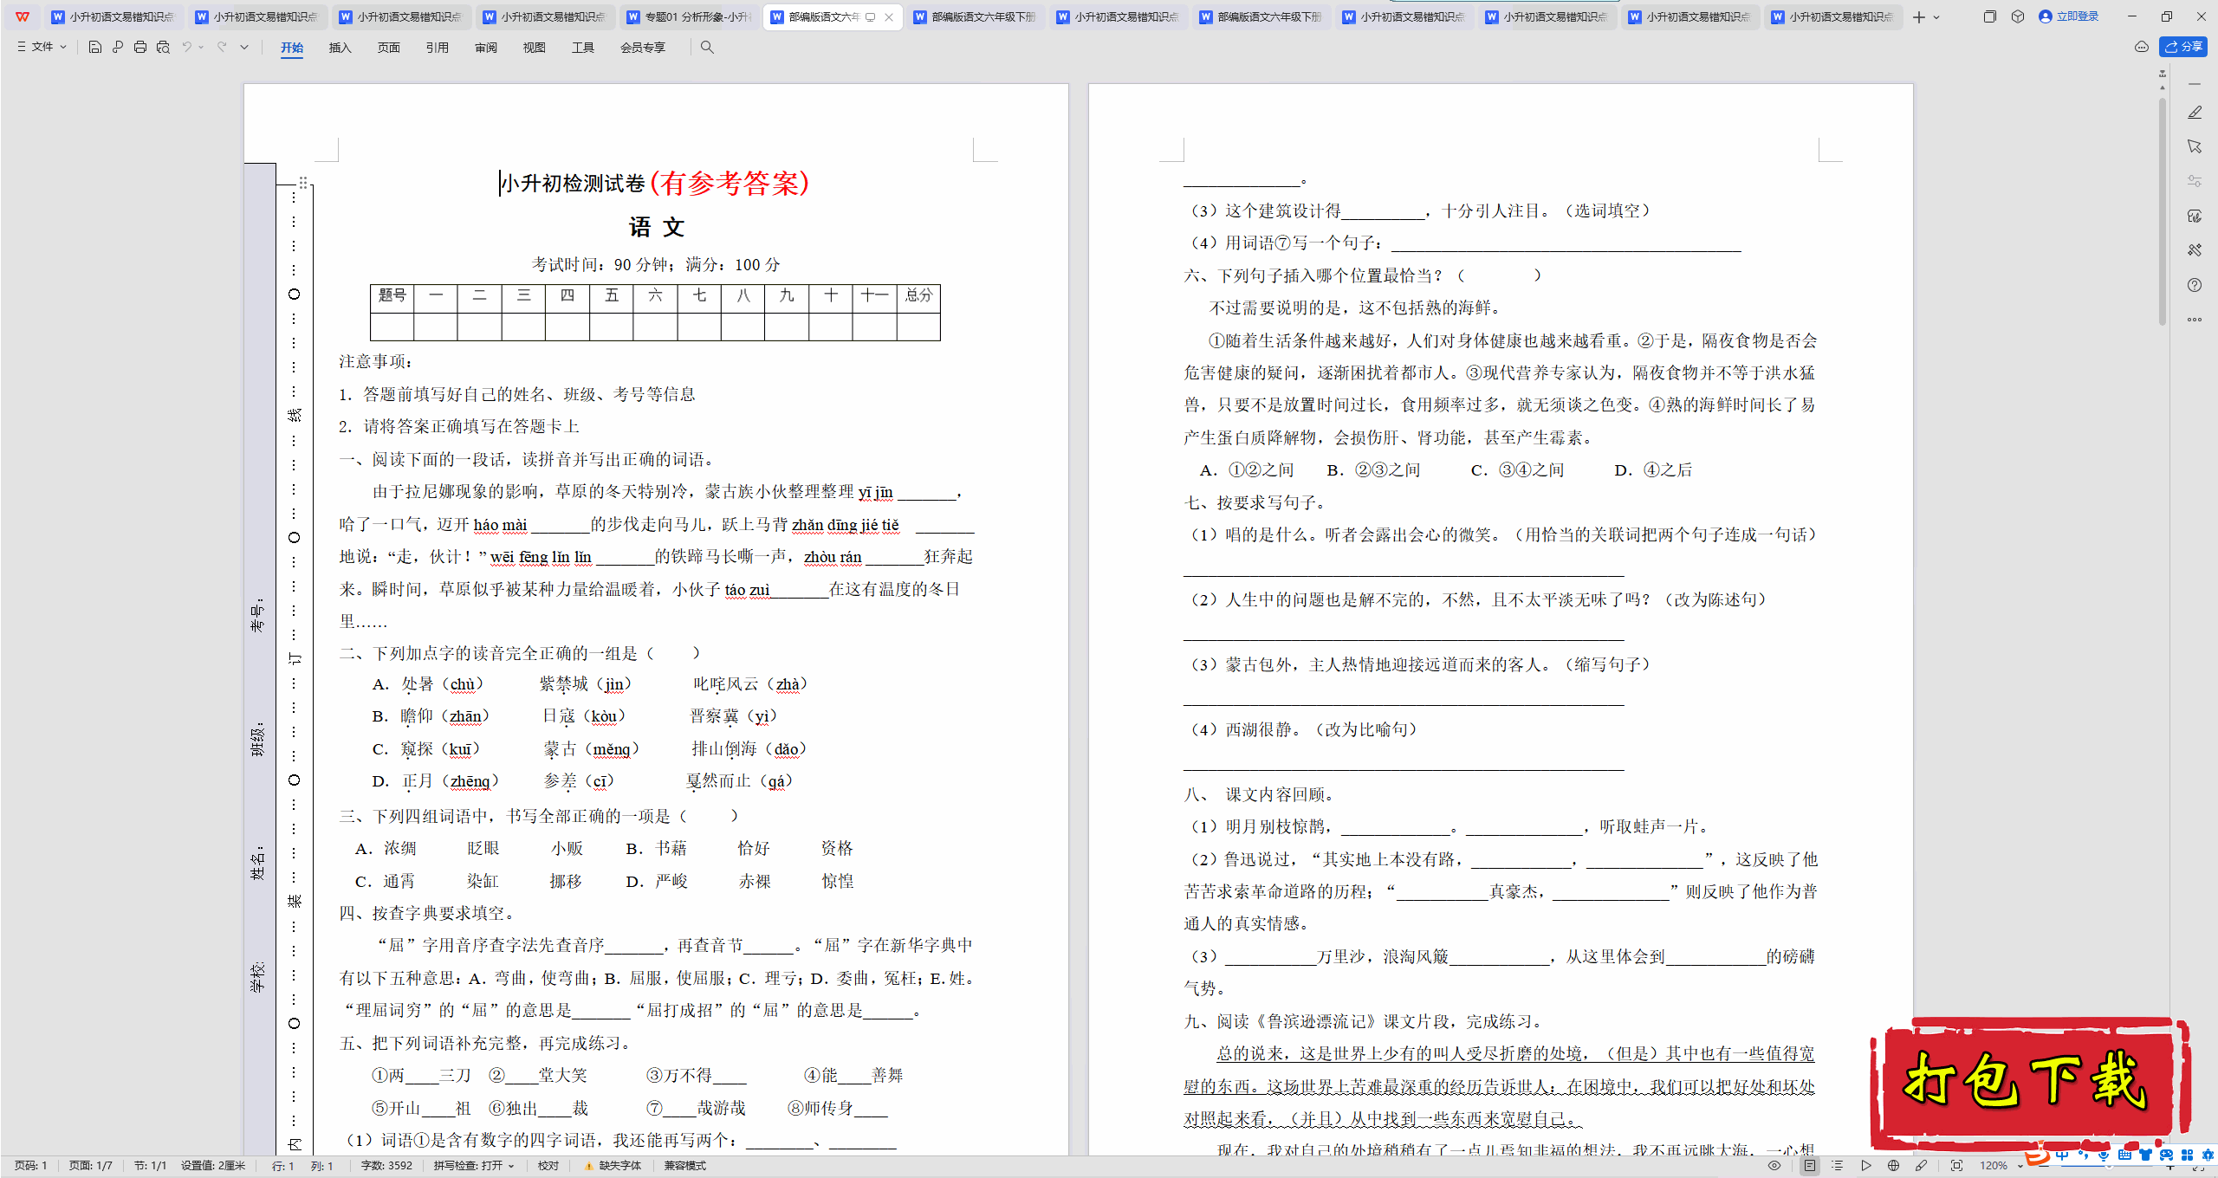Click the Print Preview icon
This screenshot has height=1178, width=2218.
(x=163, y=47)
